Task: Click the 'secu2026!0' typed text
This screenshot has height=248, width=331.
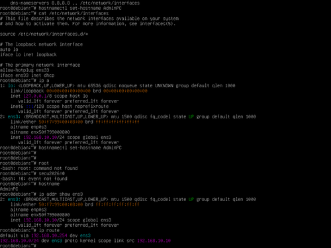Action: point(52,173)
